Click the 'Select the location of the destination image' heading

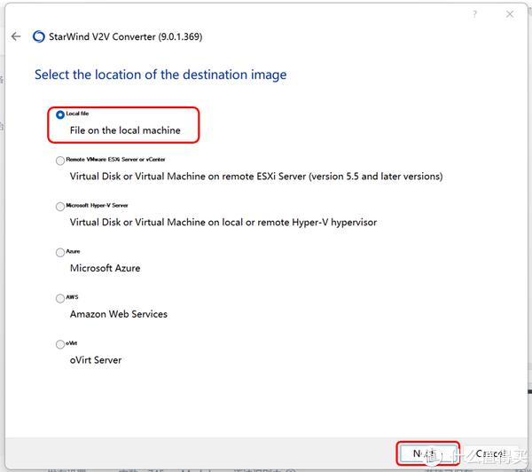[x=160, y=75]
